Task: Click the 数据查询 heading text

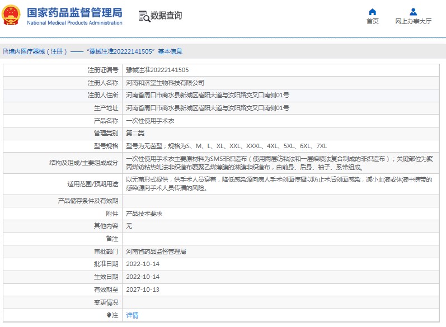Action: [x=166, y=16]
